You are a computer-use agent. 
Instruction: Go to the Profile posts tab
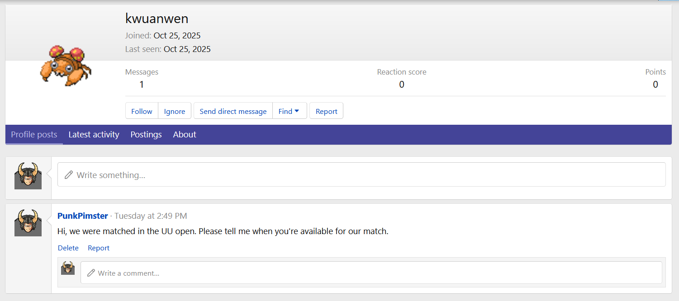coord(34,135)
